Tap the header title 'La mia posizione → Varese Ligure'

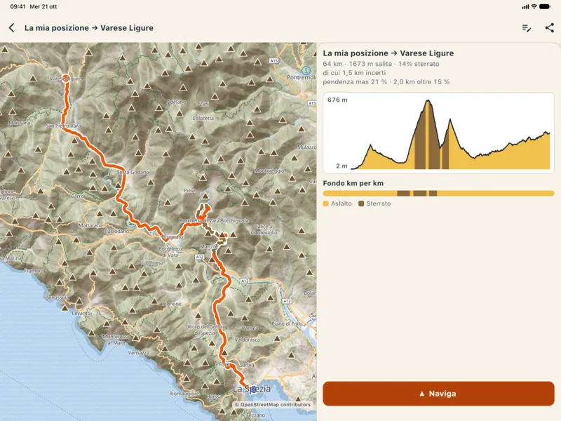point(89,28)
